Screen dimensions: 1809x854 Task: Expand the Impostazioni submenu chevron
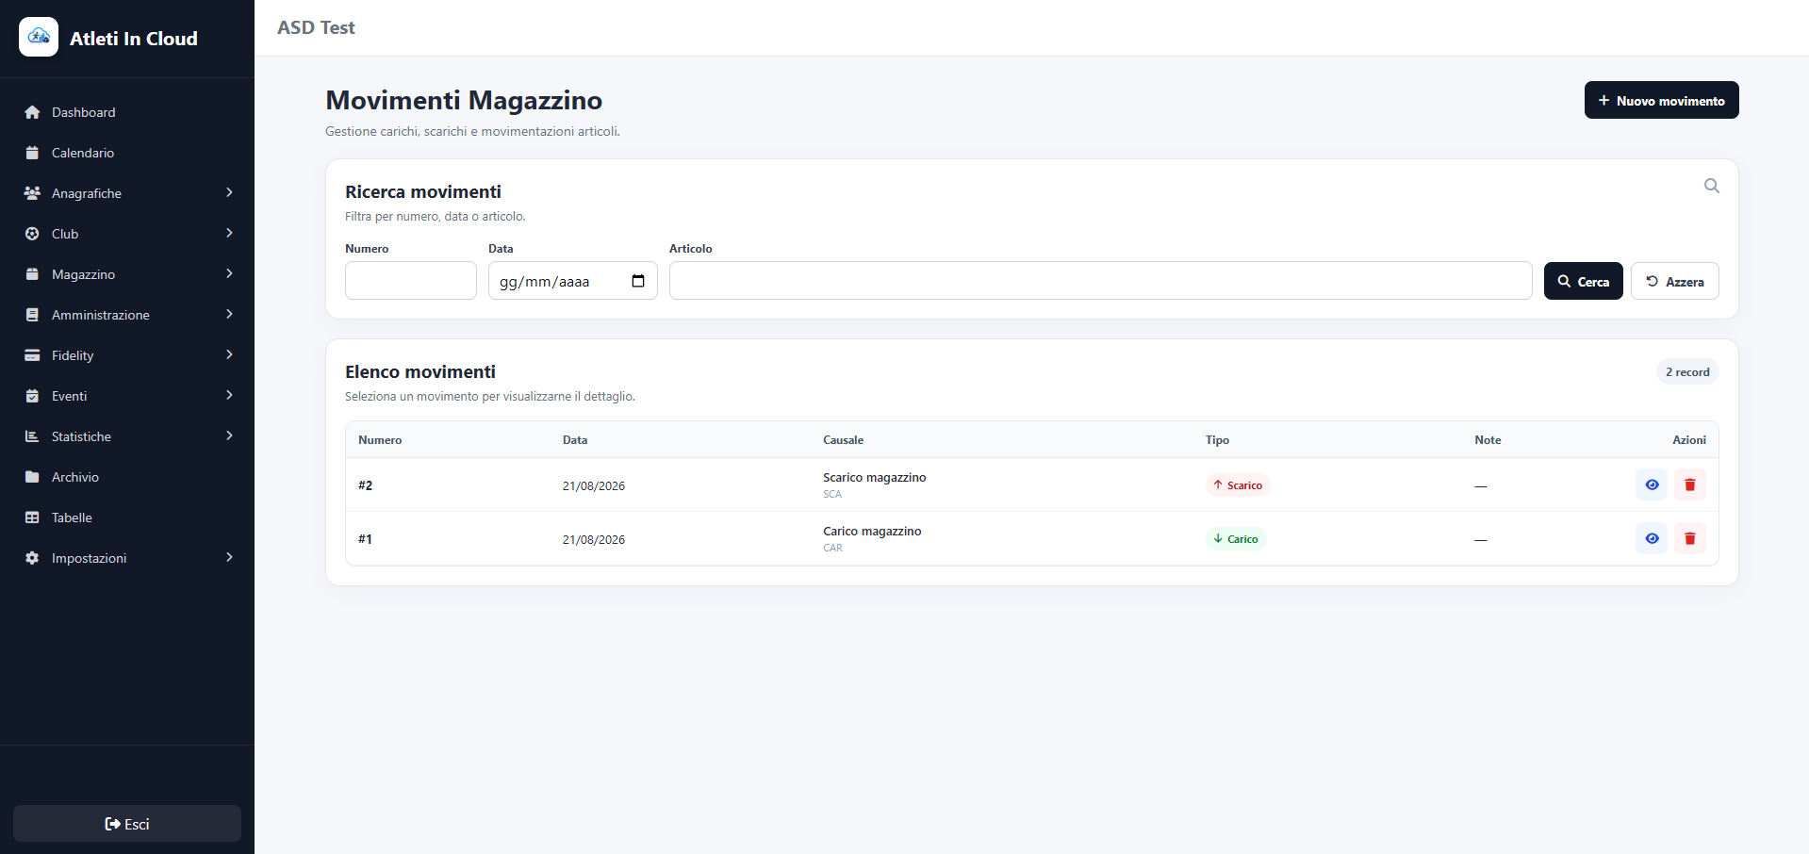pyautogui.click(x=229, y=557)
